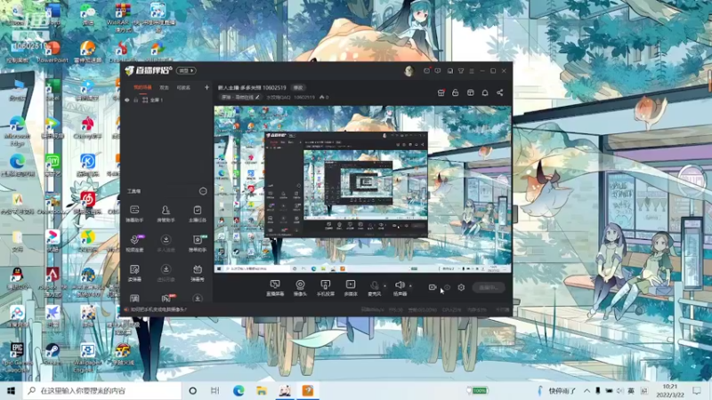The image size is (712, 400).
Task: Open the 房管助手 tool
Action: pos(166,213)
